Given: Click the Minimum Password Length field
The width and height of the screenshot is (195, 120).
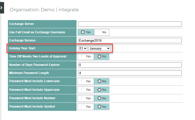Looking at the screenshot, I should 130,73.
